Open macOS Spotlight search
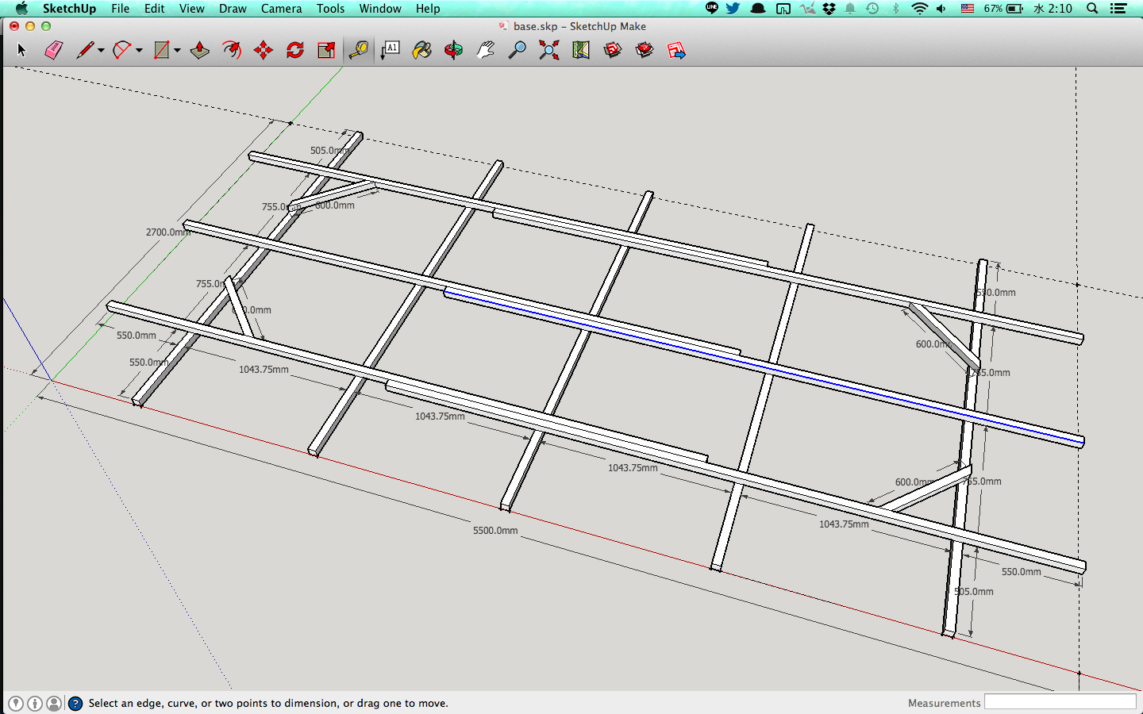The image size is (1143, 714). click(x=1092, y=9)
